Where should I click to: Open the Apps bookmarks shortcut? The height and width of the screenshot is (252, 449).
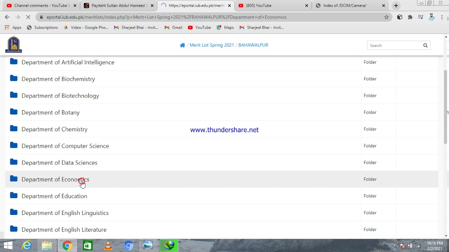coord(13,27)
